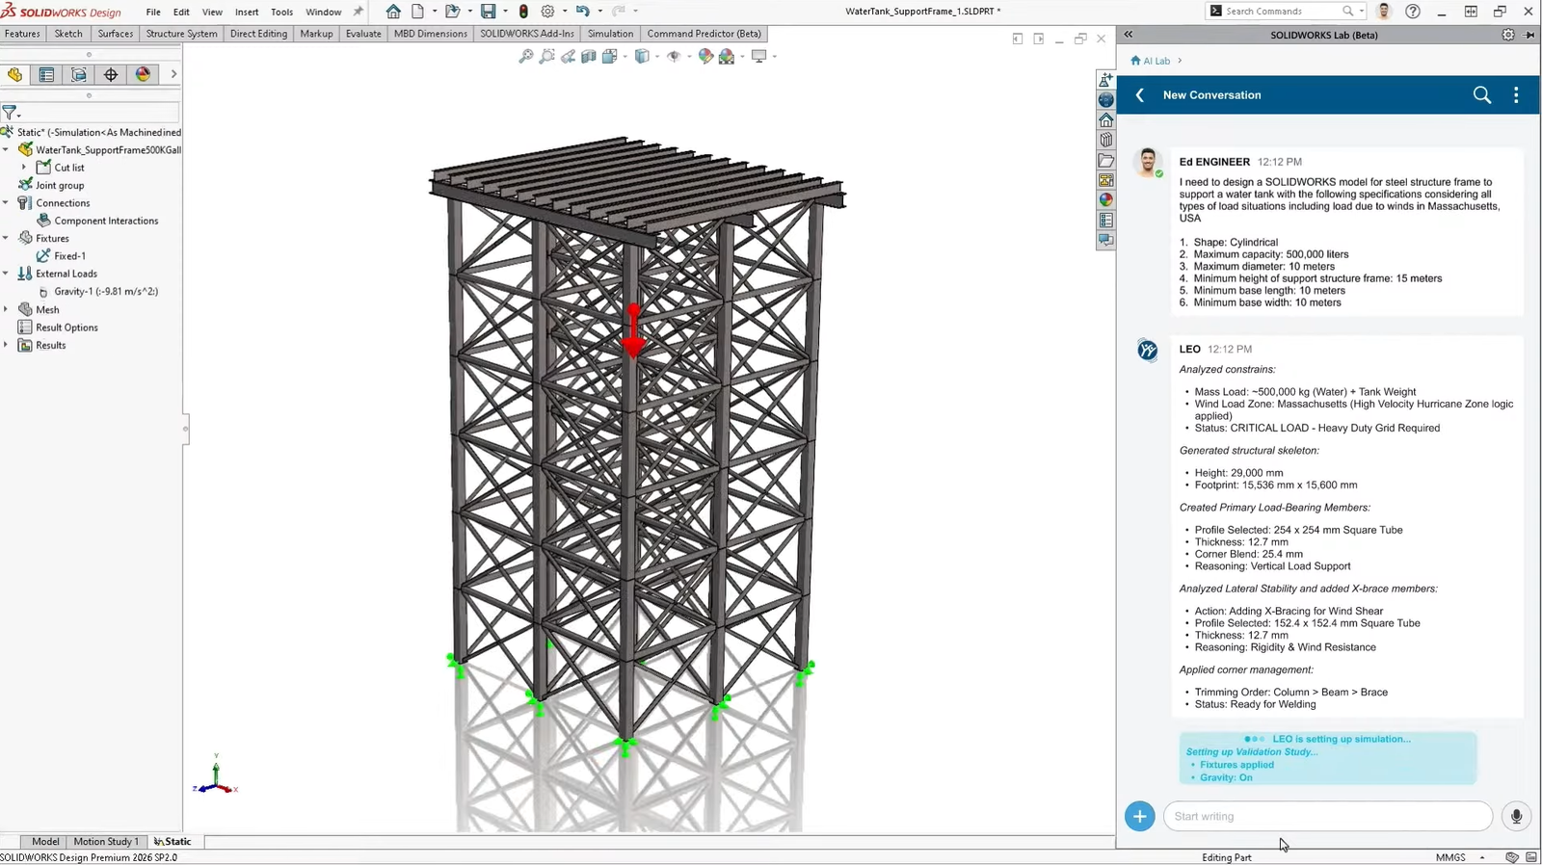This screenshot has height=865, width=1542.
Task: Click Zoom to Fit in heads-up toolbar
Action: tap(526, 57)
